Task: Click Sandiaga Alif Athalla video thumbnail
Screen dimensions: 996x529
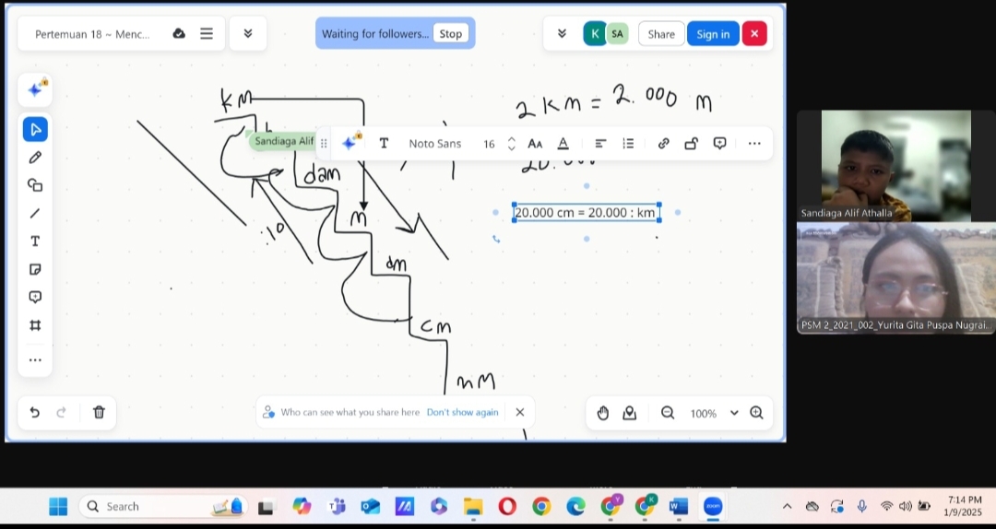Action: pos(895,166)
